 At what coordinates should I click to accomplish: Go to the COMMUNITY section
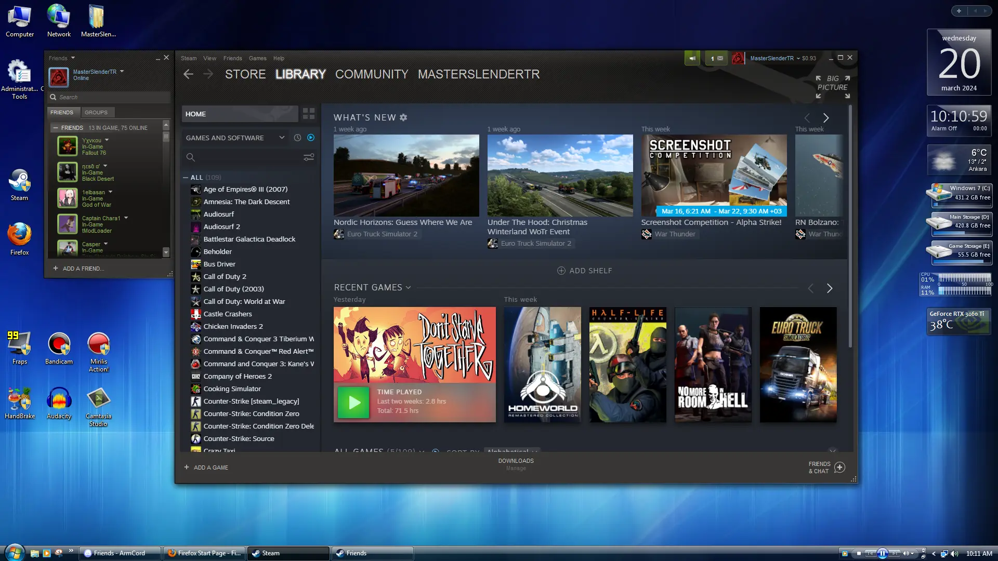pyautogui.click(x=372, y=74)
